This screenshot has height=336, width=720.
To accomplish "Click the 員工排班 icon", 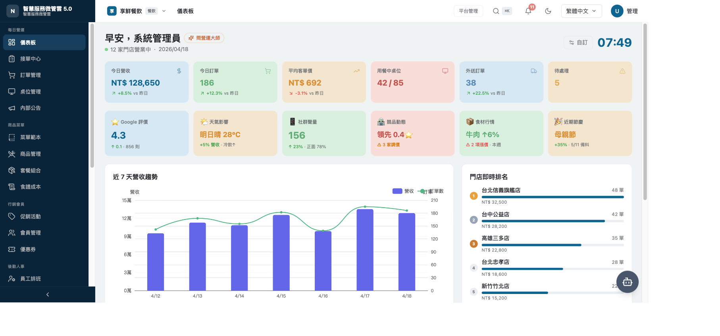I will click(12, 279).
